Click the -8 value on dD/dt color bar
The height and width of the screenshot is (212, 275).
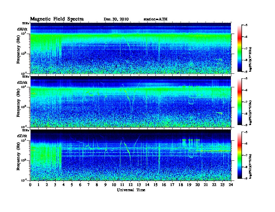(x=246, y=114)
